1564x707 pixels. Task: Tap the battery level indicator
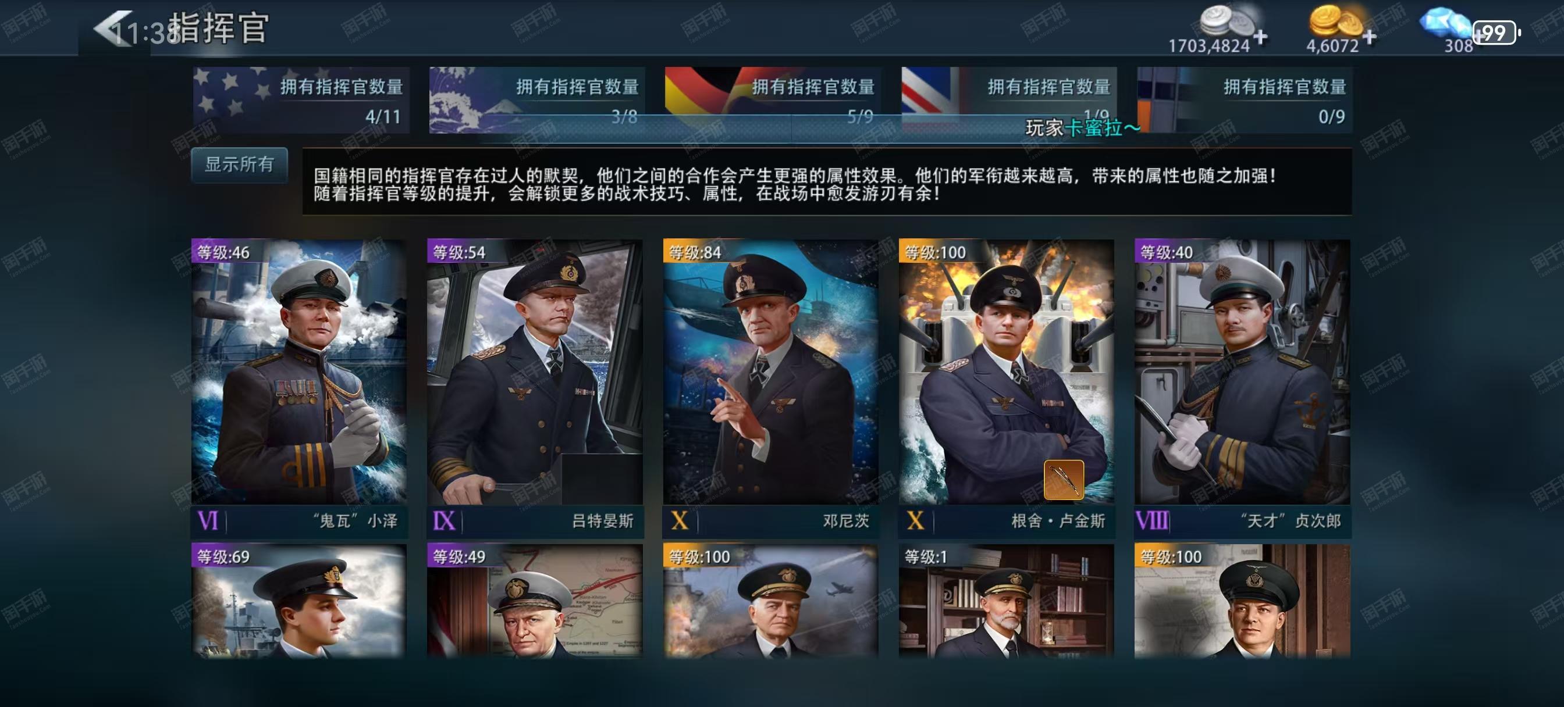(x=1497, y=32)
